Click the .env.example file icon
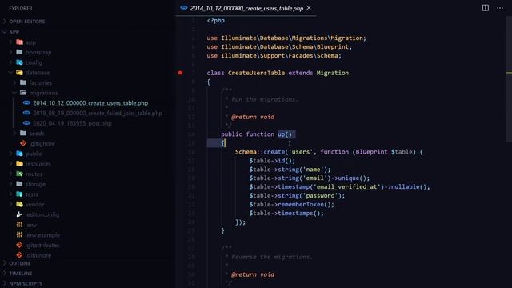The height and width of the screenshot is (288, 512). click(x=19, y=234)
